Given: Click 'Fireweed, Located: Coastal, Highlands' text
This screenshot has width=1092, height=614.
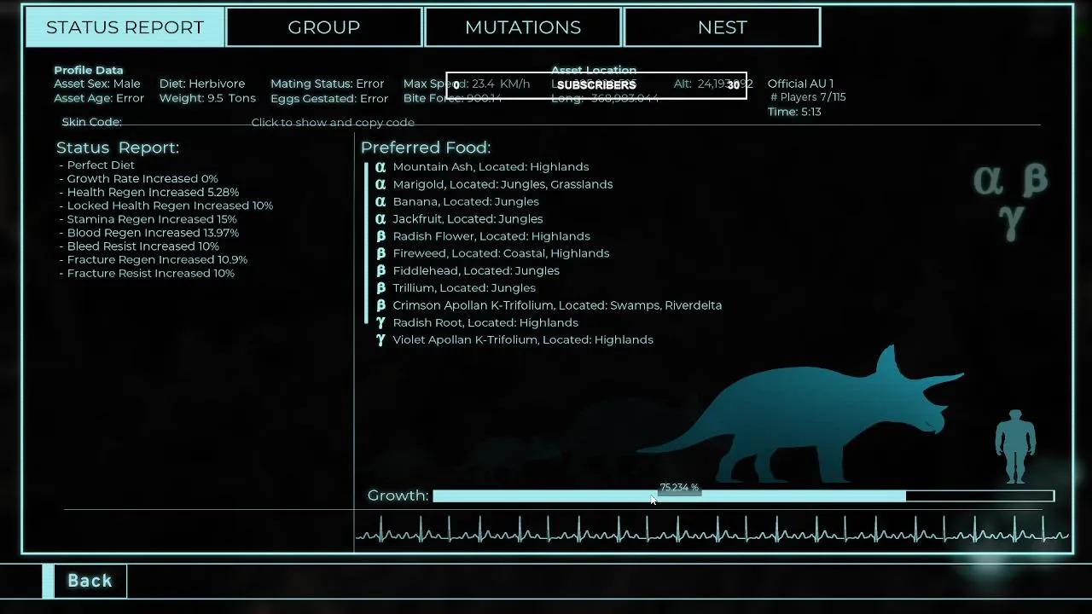Looking at the screenshot, I should click(501, 253).
